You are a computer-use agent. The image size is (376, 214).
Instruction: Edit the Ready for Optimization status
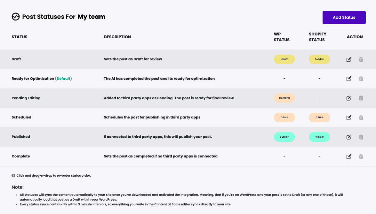[x=349, y=79]
